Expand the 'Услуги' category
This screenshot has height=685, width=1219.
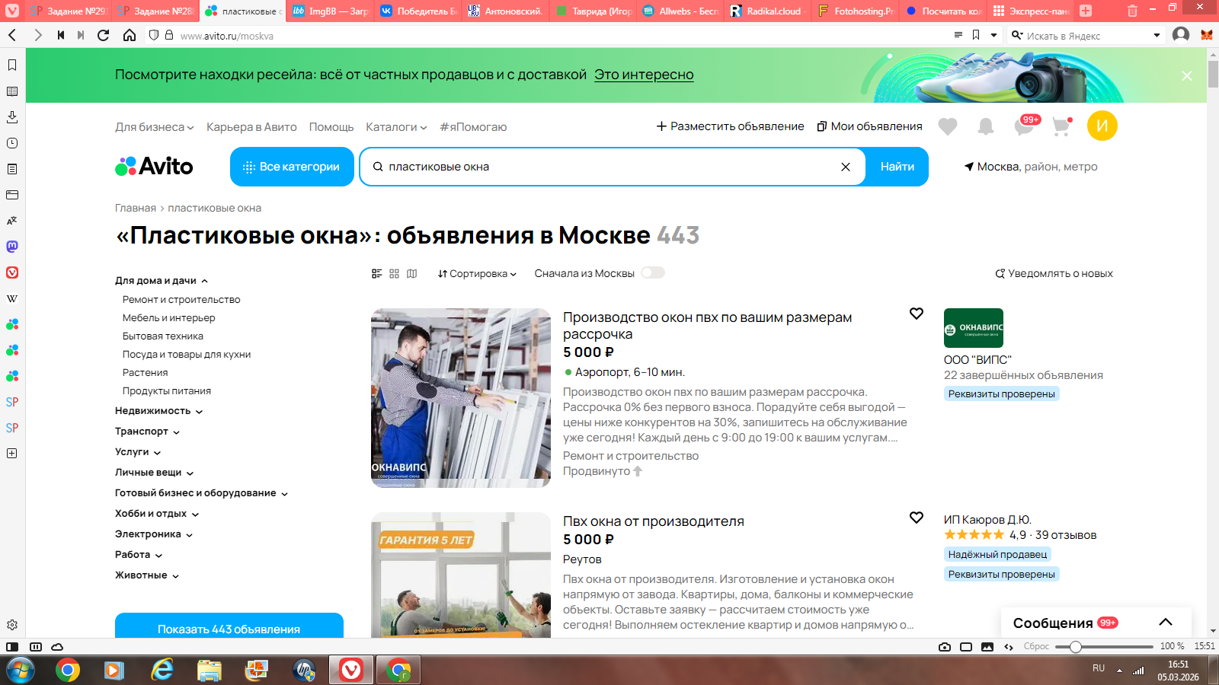(x=138, y=452)
